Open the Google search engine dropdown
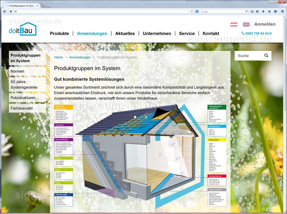 (x=198, y=12)
